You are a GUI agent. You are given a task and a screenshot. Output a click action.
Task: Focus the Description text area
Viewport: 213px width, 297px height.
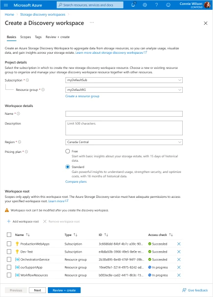point(124,128)
